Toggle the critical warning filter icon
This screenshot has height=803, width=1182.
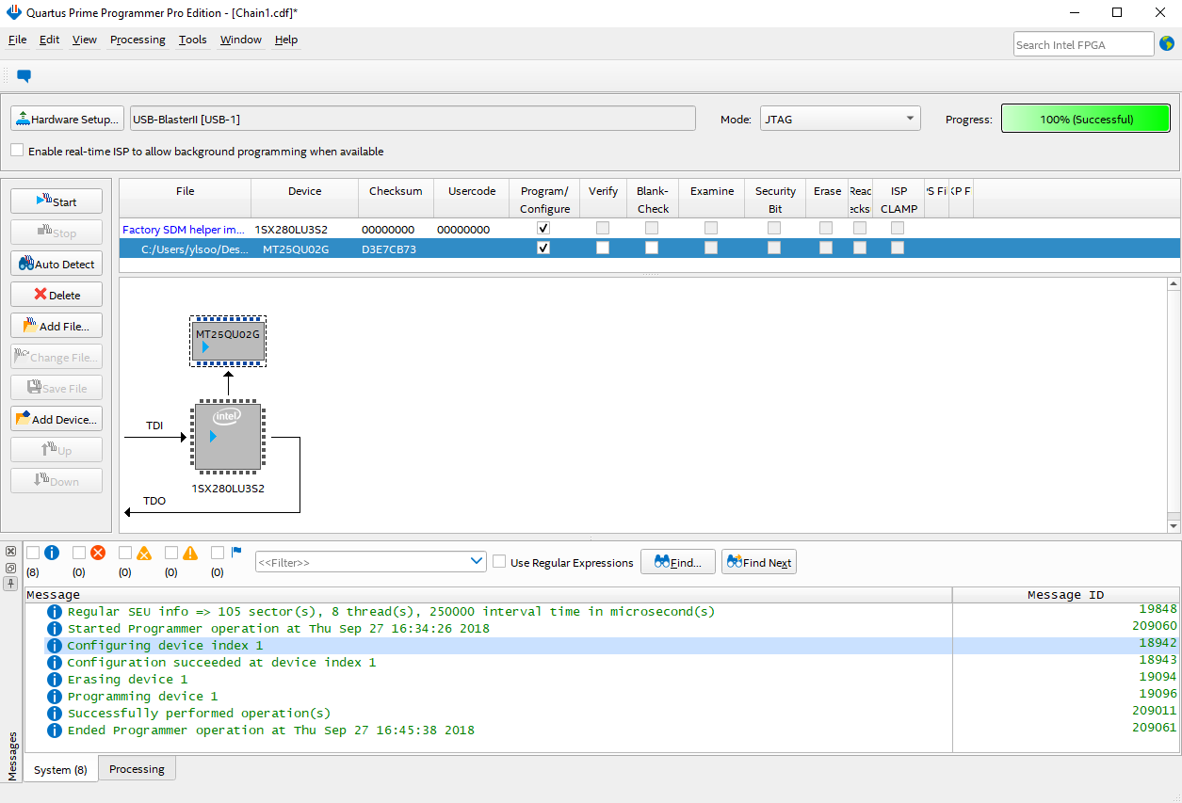click(143, 553)
